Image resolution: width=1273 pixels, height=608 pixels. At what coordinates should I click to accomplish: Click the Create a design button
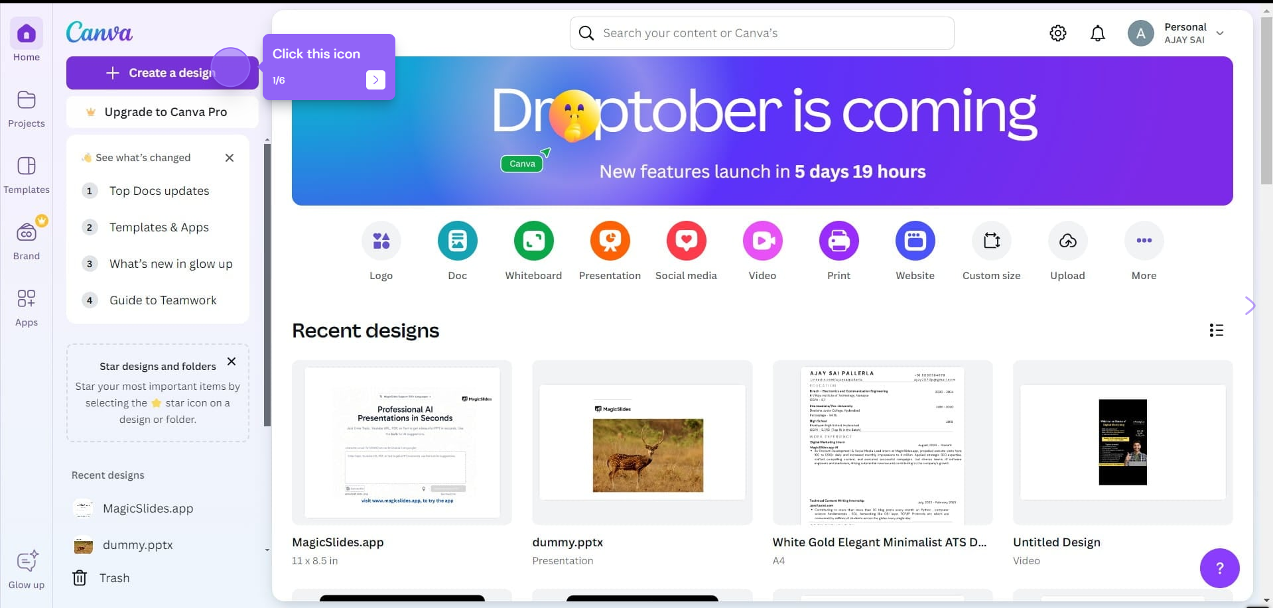pyautogui.click(x=163, y=73)
